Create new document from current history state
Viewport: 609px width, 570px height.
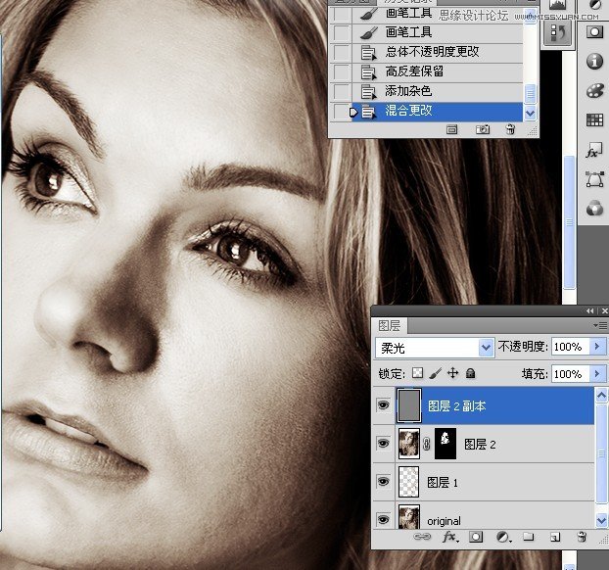(451, 129)
